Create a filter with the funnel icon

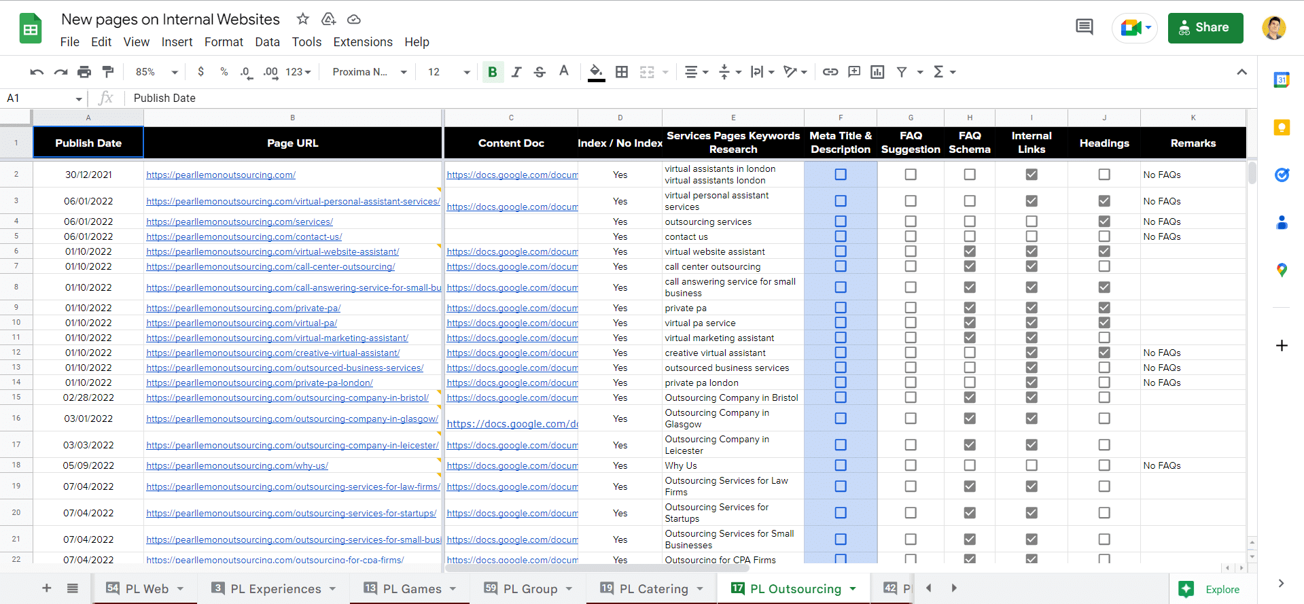[902, 72]
